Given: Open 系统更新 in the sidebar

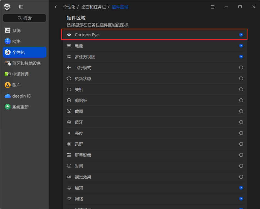Looking at the screenshot, I should pos(25,107).
